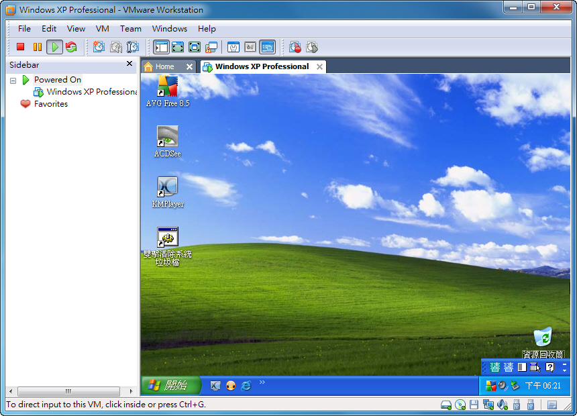Switch to Quick Switch mode icon
The image size is (577, 416).
(x=178, y=47)
